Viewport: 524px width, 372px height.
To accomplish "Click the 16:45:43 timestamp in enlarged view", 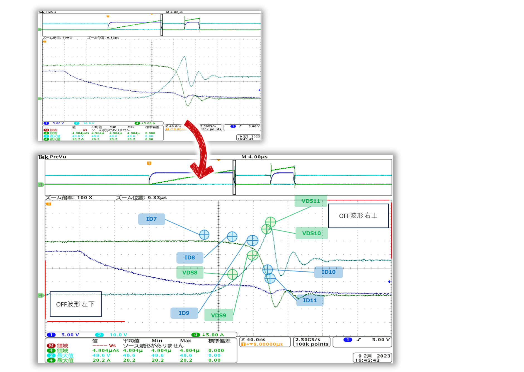I will pos(367,360).
